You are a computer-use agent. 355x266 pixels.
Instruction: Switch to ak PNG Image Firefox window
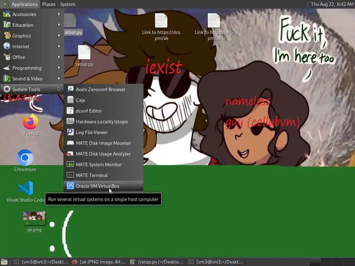tap(99, 262)
